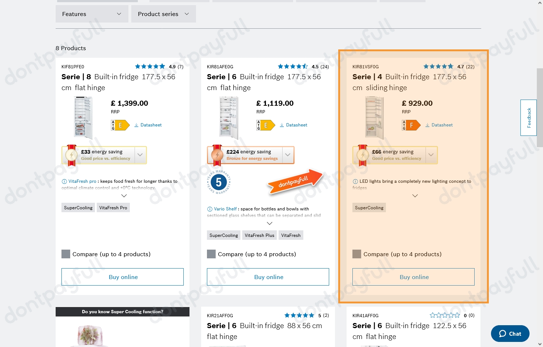Expand the Vario Shelf description chevron
Screen dimensions: 543x347
point(269,223)
